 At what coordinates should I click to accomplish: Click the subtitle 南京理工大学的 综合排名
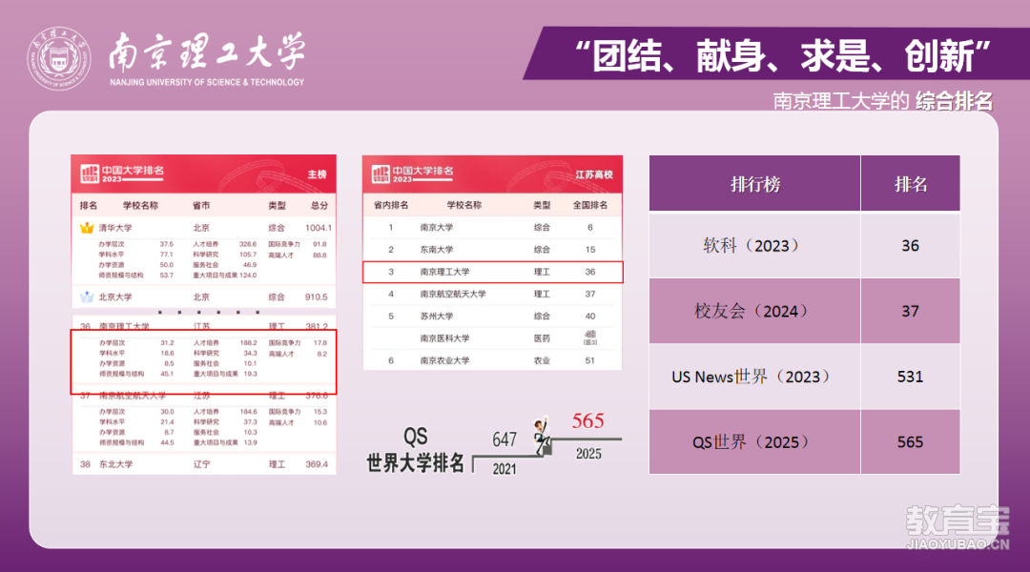coord(882,101)
